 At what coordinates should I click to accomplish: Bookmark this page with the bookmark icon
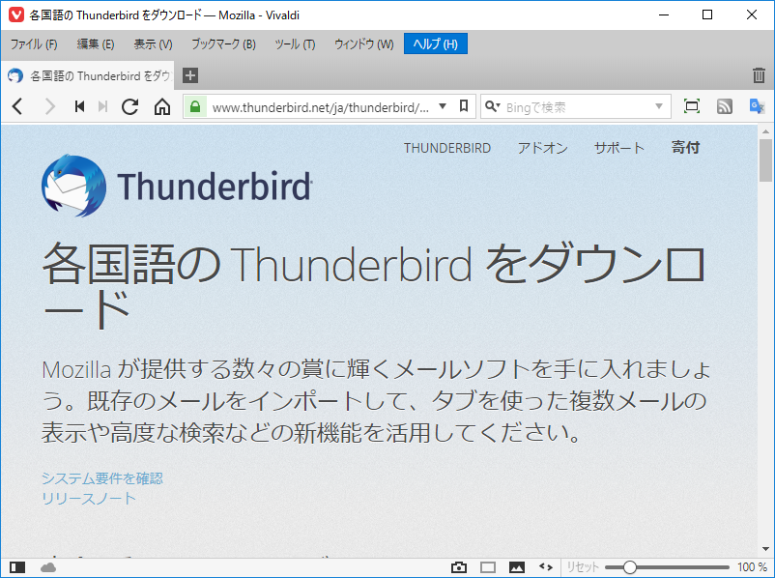(464, 105)
